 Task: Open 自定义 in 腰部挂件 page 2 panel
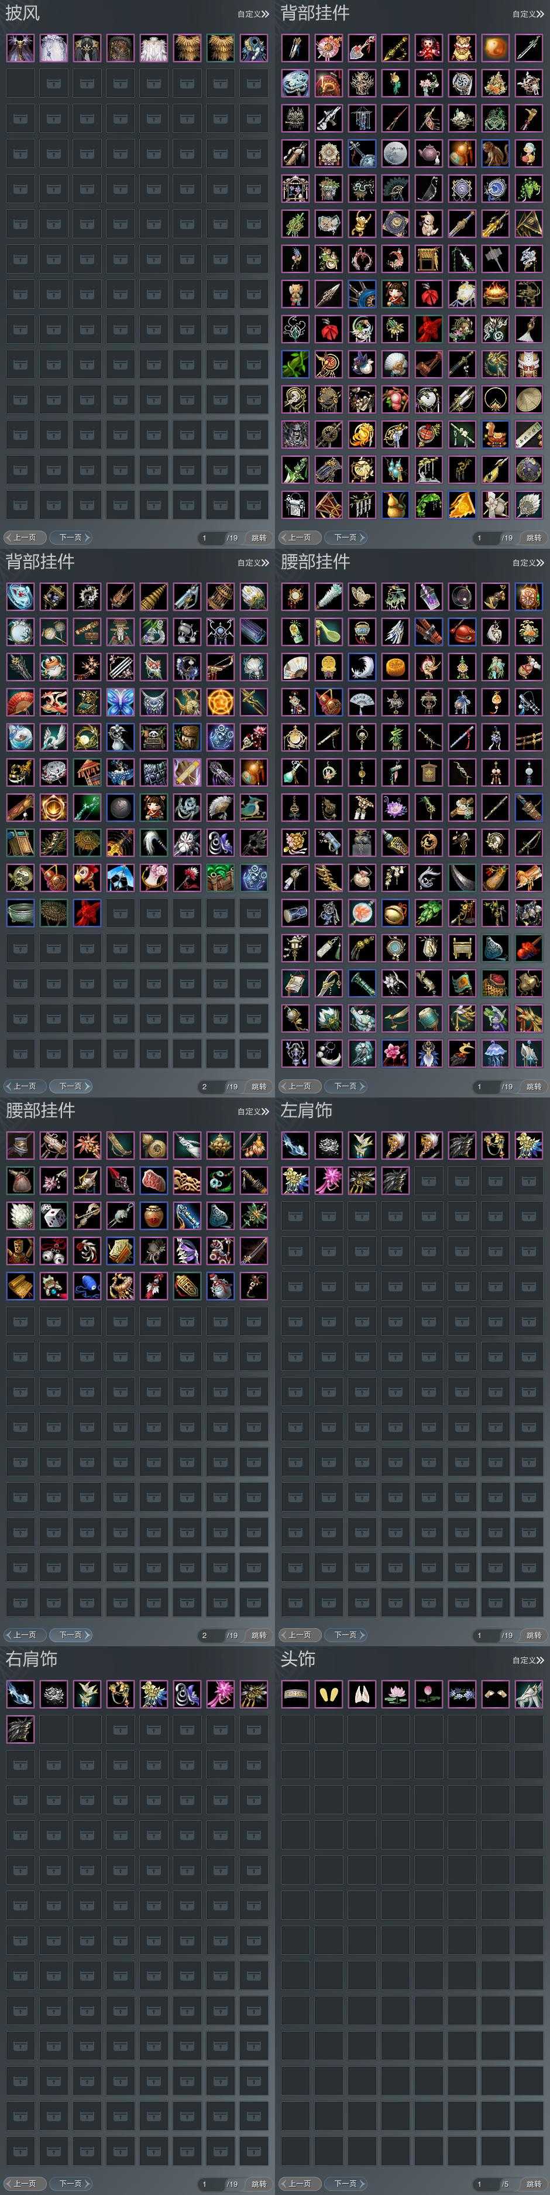point(253,1111)
